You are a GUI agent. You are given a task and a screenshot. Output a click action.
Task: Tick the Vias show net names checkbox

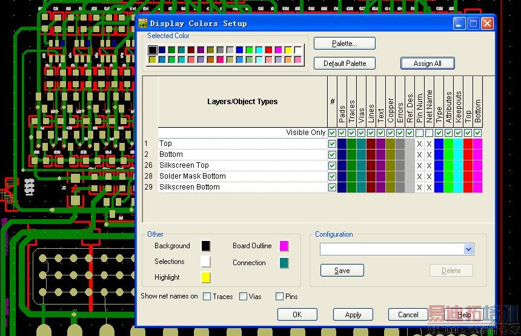pyautogui.click(x=243, y=297)
